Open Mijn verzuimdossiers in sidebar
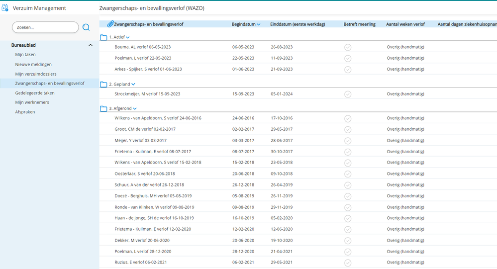497x269 pixels. point(36,74)
